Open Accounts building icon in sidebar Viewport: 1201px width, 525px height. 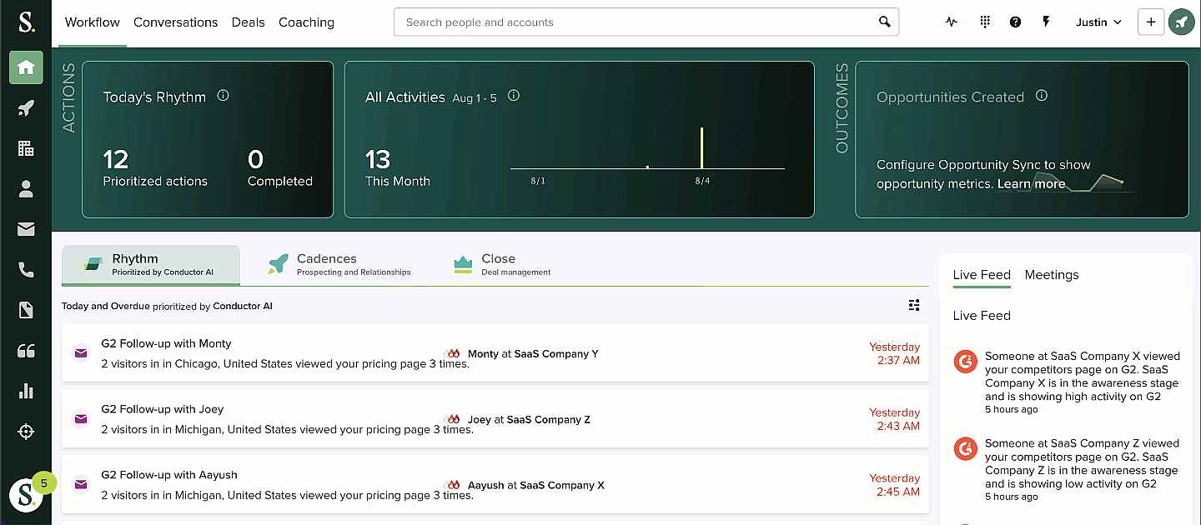[26, 148]
